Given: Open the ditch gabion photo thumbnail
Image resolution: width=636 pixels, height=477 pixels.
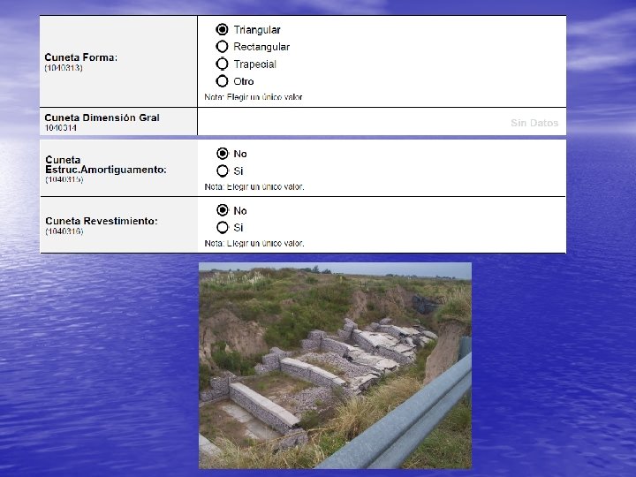Looking at the screenshot, I should pyautogui.click(x=335, y=366).
